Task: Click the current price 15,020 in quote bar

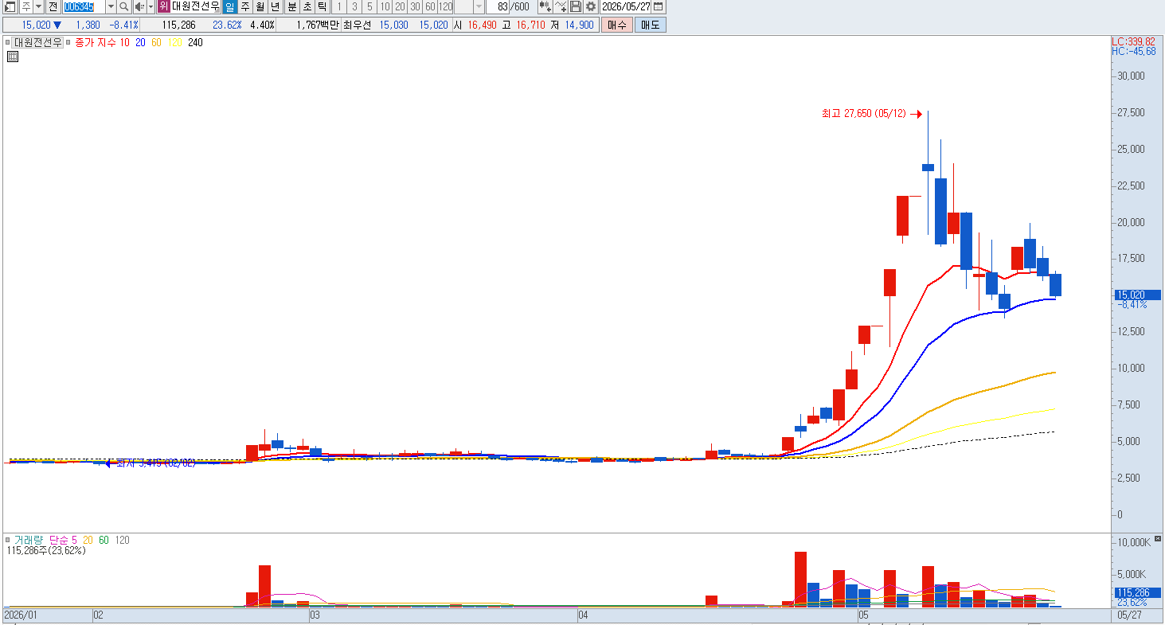Action: pyautogui.click(x=37, y=25)
